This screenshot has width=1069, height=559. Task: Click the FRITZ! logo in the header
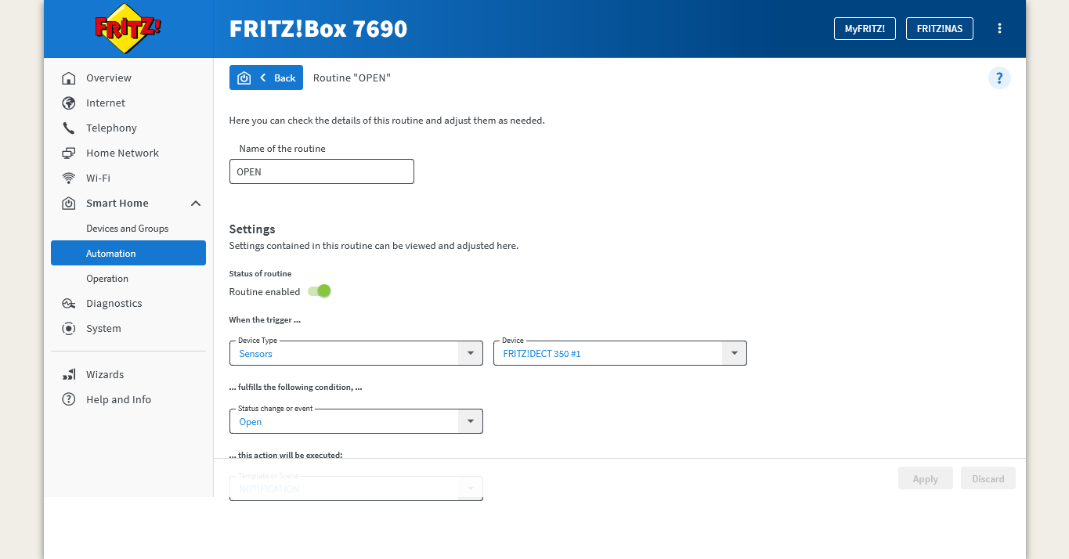tap(128, 28)
